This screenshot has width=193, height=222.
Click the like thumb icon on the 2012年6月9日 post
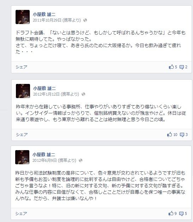[x=171, y=213]
